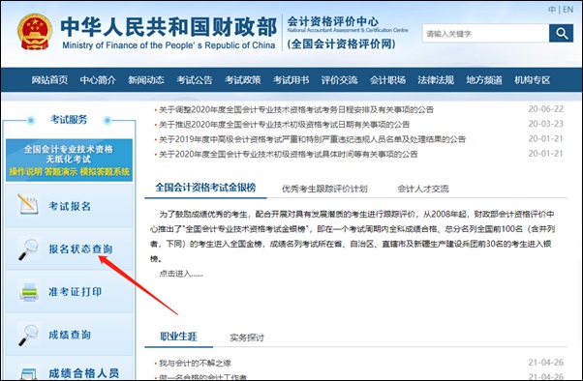This screenshot has height=381, width=583.
Task: Open announcement 关于推迟2020年度…初级资格考试日期
Action: 285,125
